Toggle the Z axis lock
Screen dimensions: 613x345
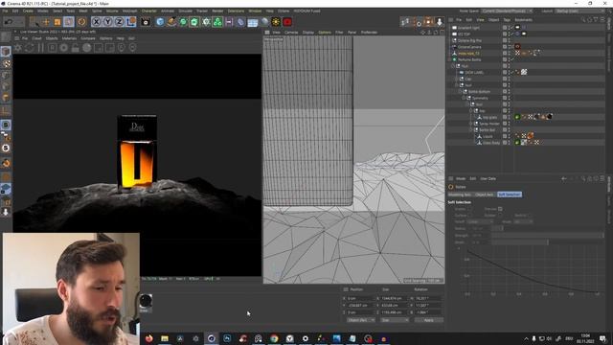pyautogui.click(x=119, y=22)
